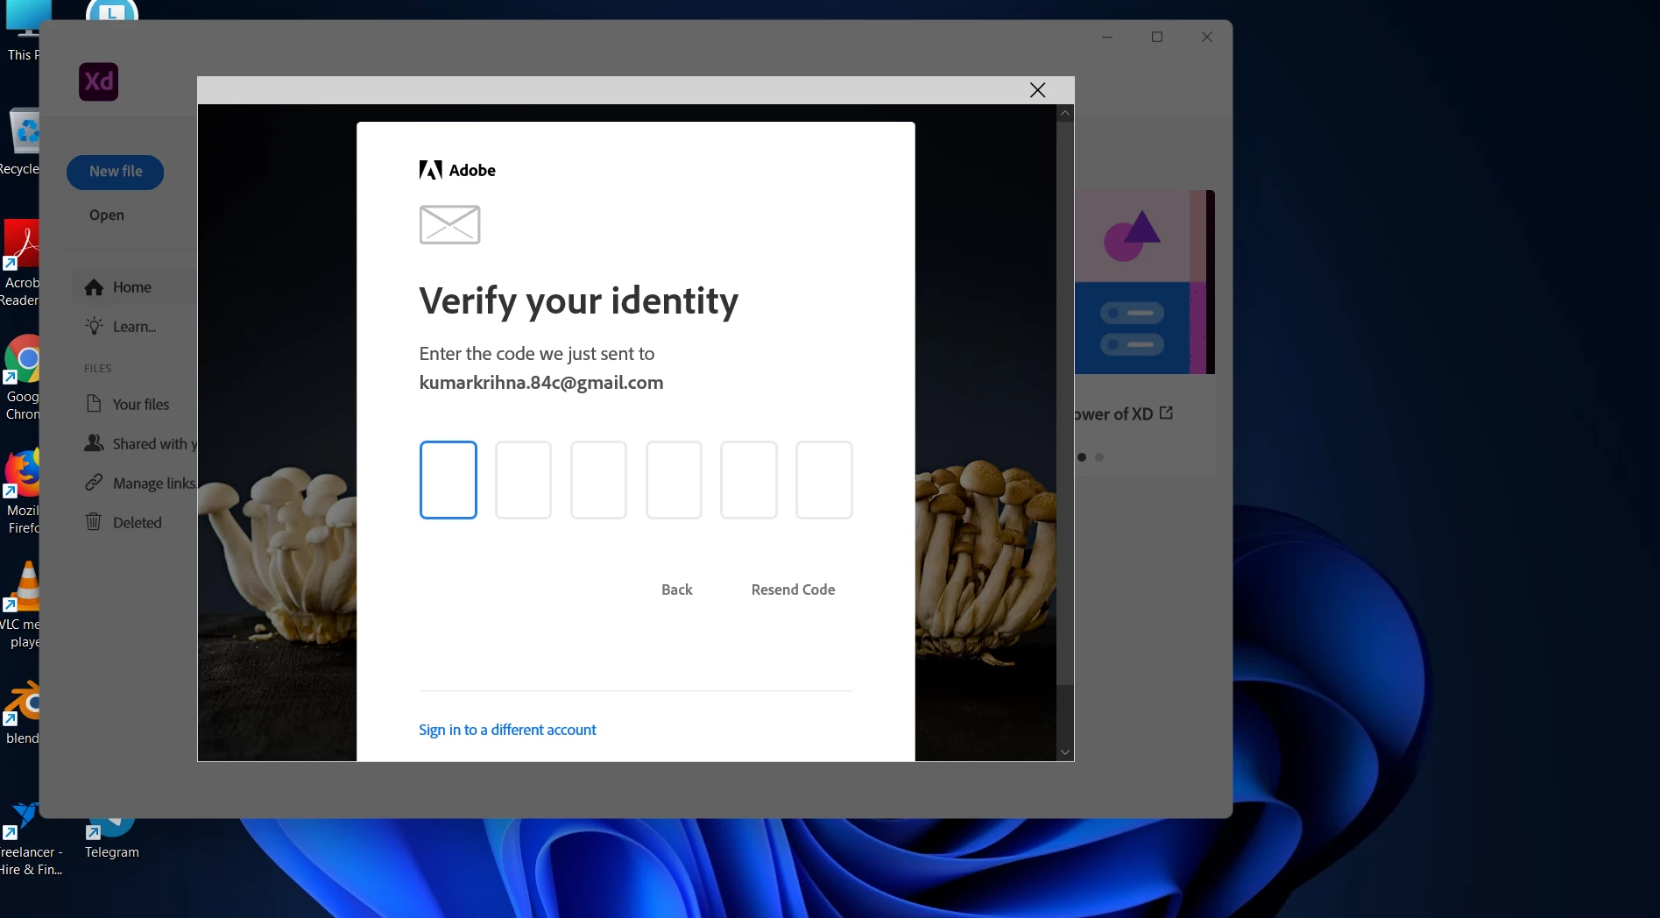The height and width of the screenshot is (918, 1660).
Task: Select Home in XD sidebar
Action: tap(133, 287)
